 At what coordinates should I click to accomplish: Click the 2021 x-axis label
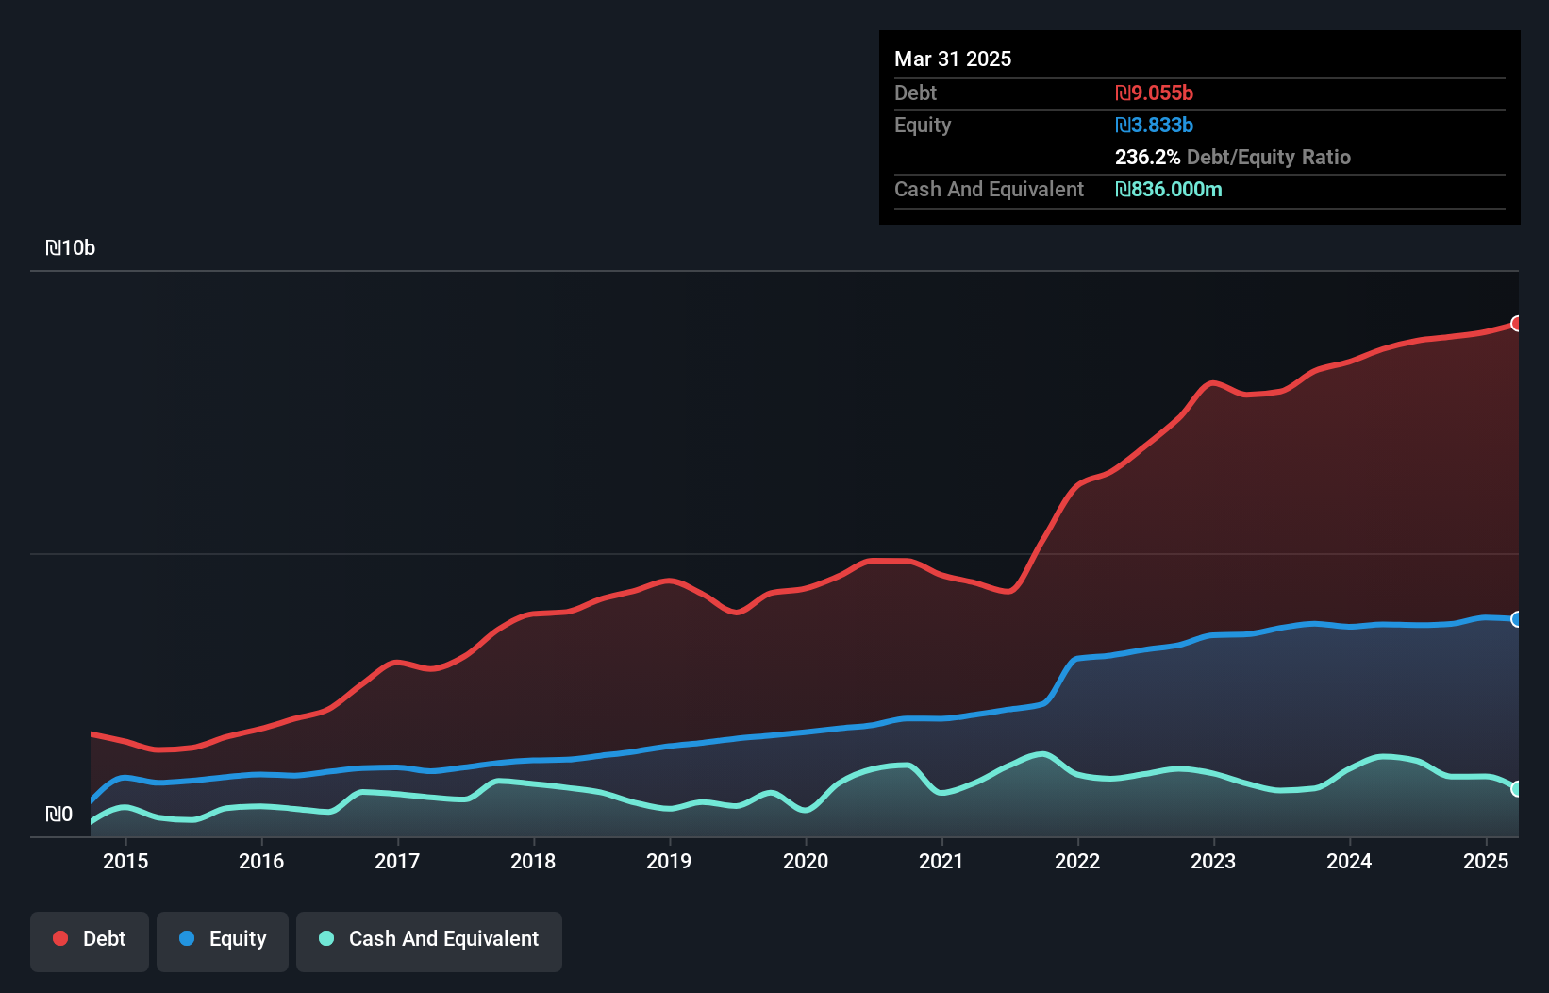coord(941,861)
